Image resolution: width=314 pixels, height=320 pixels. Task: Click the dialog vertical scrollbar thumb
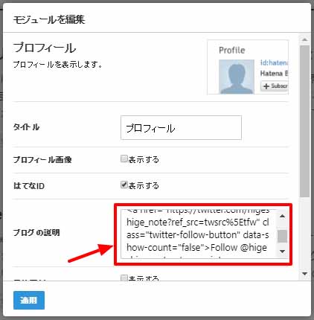point(304,121)
